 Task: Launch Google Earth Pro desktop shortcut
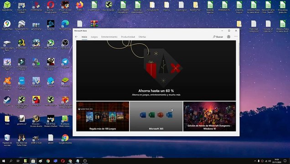pyautogui.click(x=21, y=26)
